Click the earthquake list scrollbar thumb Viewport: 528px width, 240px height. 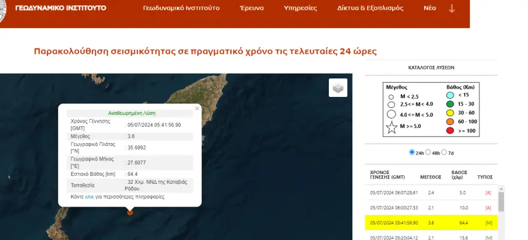pyautogui.click(x=501, y=200)
